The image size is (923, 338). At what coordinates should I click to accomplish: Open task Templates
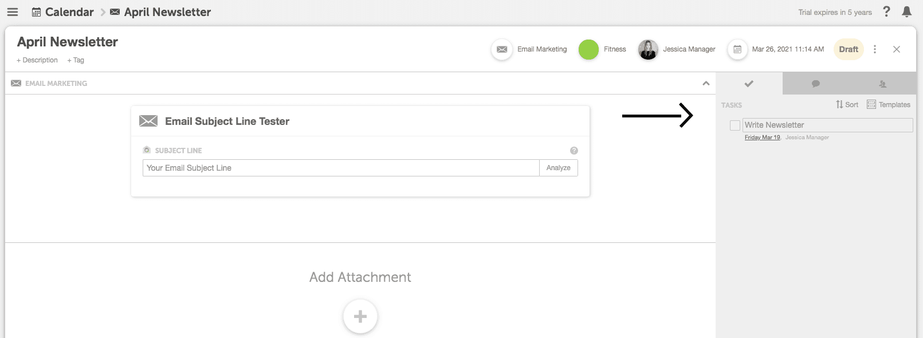pyautogui.click(x=889, y=104)
